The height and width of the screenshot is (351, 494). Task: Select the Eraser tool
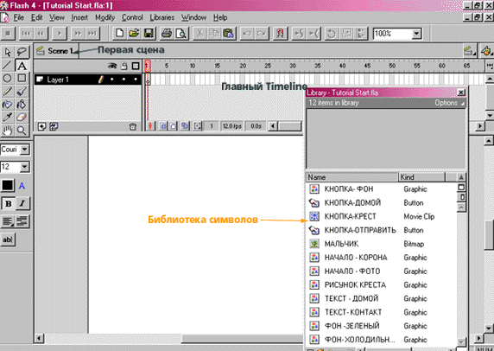(22, 117)
